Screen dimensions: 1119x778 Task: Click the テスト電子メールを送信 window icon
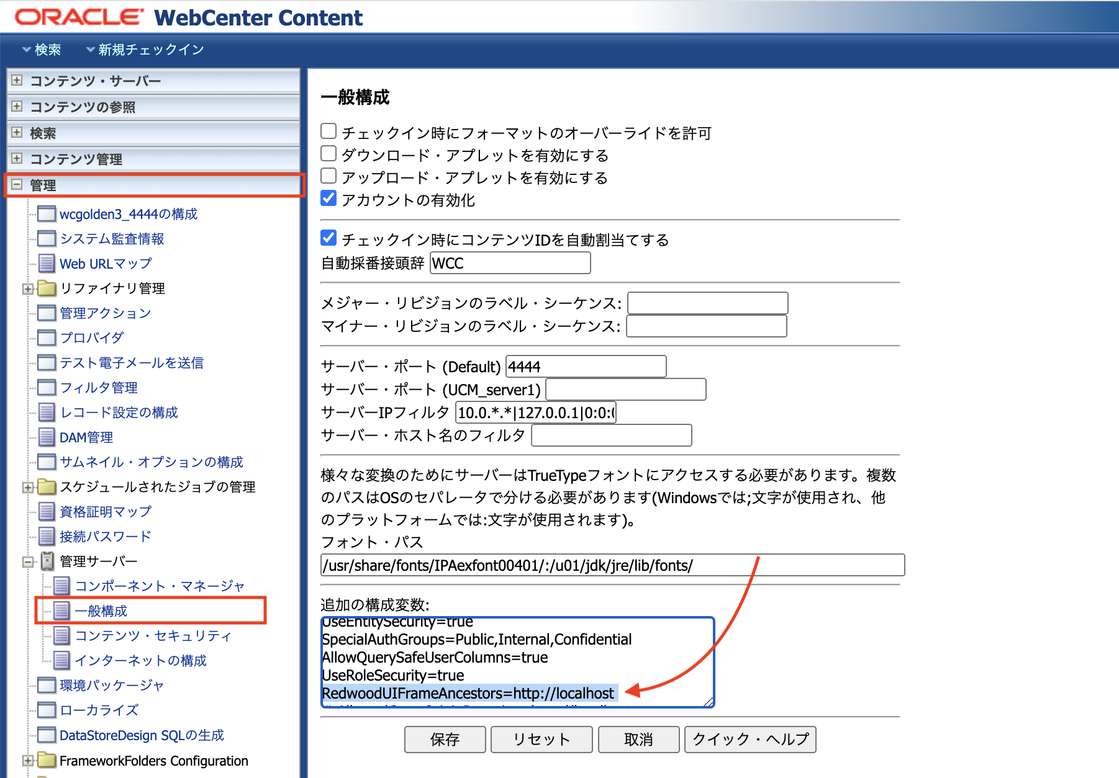47,363
